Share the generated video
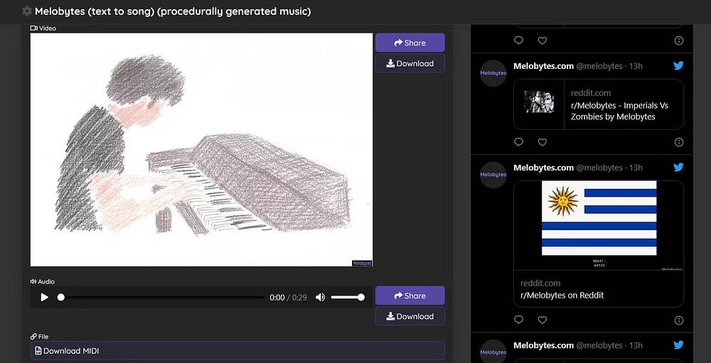Screen dimensions: 711x363 point(410,43)
